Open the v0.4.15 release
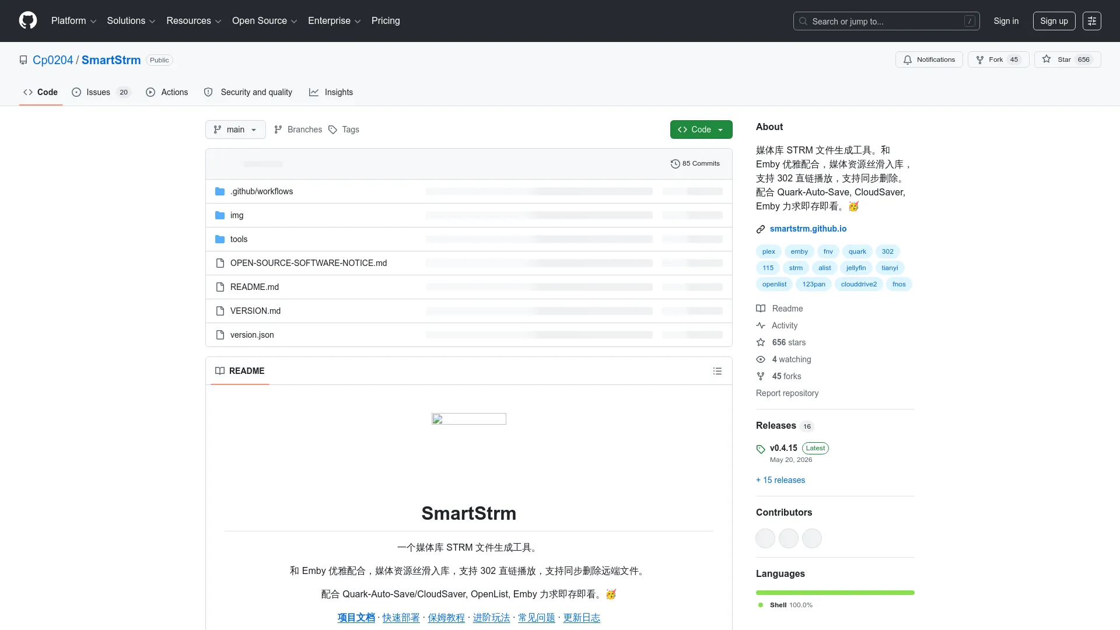Screen dimensions: 1120x630 pyautogui.click(x=783, y=448)
